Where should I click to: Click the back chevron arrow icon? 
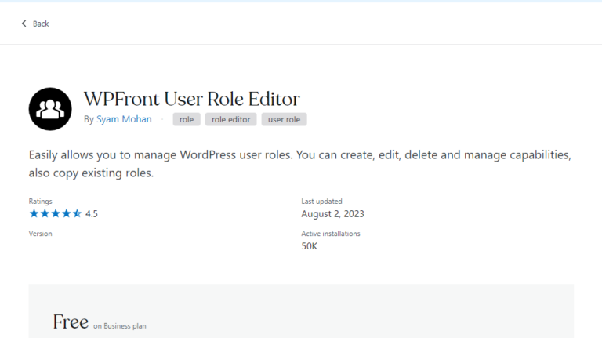pos(24,24)
